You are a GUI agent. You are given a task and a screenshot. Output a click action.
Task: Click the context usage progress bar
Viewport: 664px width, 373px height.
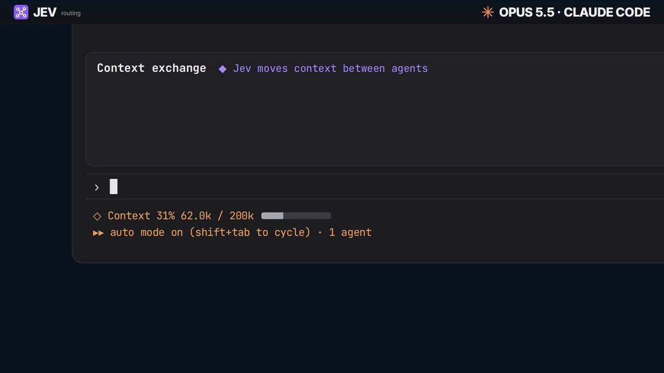(296, 216)
